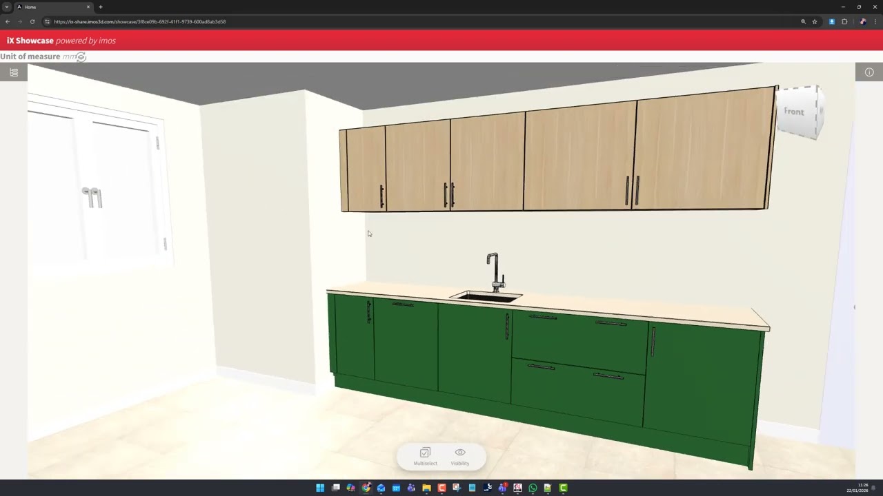Open the info panel icon

point(869,72)
